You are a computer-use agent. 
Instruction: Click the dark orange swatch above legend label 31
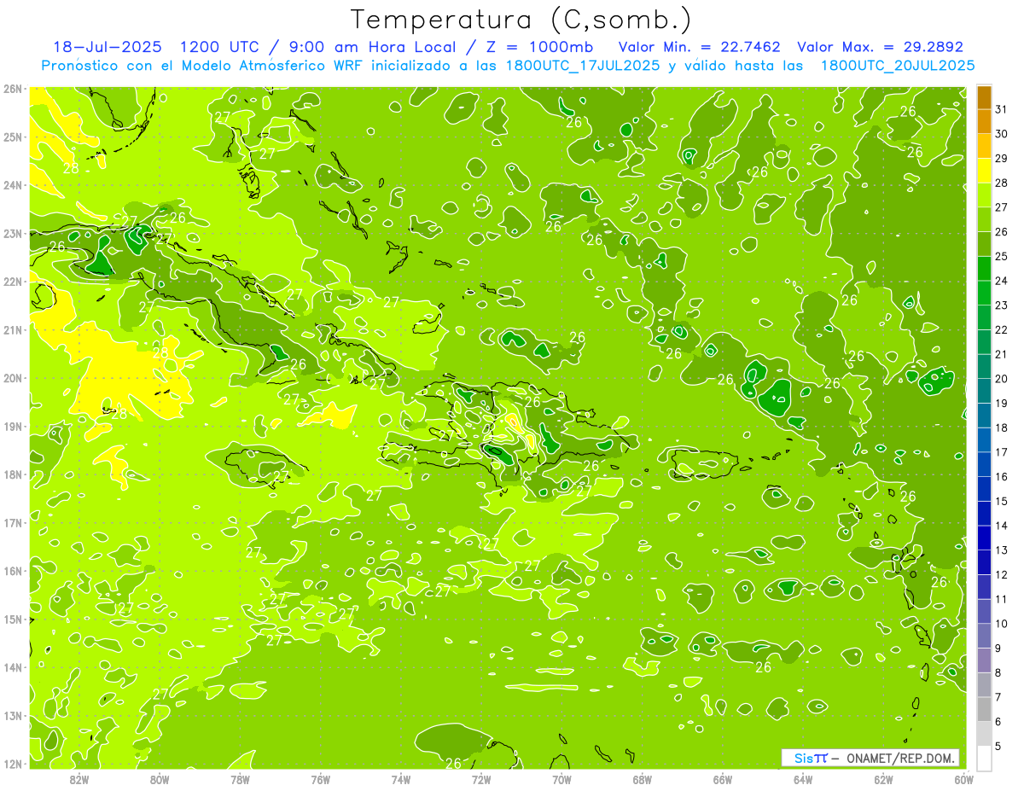pyautogui.click(x=984, y=97)
